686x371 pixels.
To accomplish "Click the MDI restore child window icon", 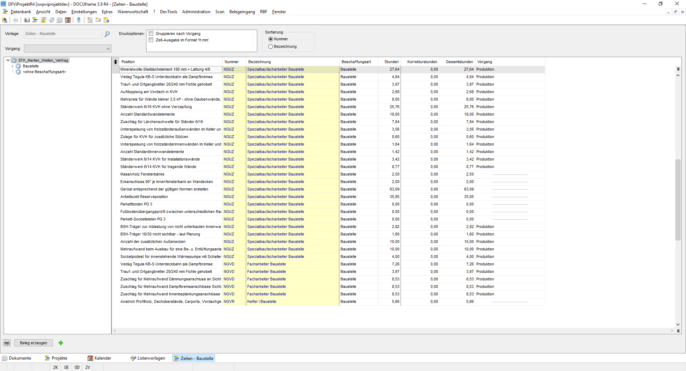I will 675,12.
